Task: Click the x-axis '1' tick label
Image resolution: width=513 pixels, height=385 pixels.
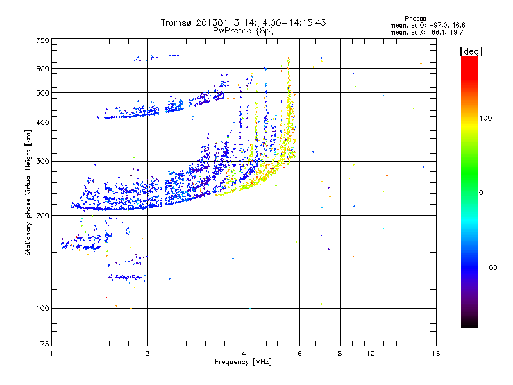Action: point(51,354)
